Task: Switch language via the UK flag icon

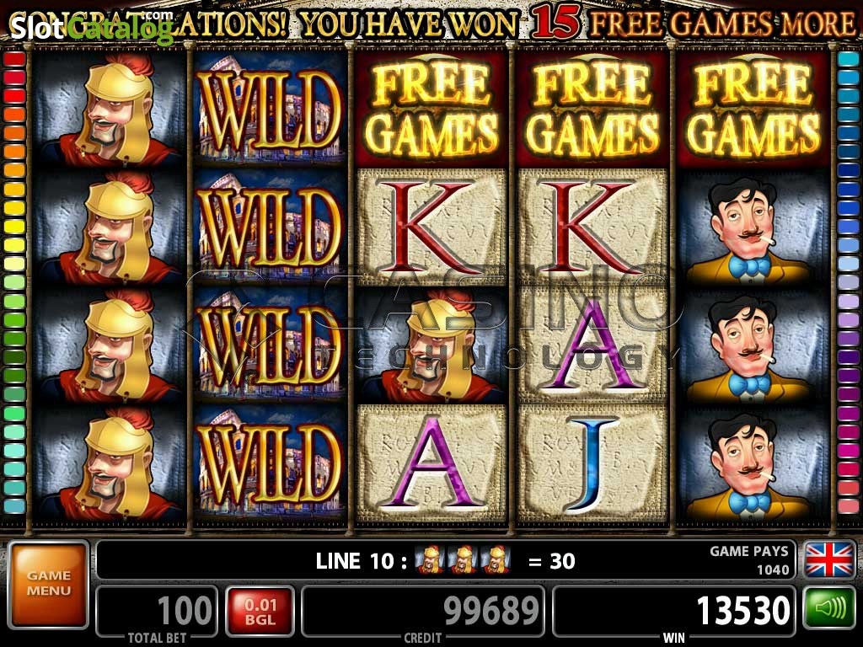Action: click(829, 559)
